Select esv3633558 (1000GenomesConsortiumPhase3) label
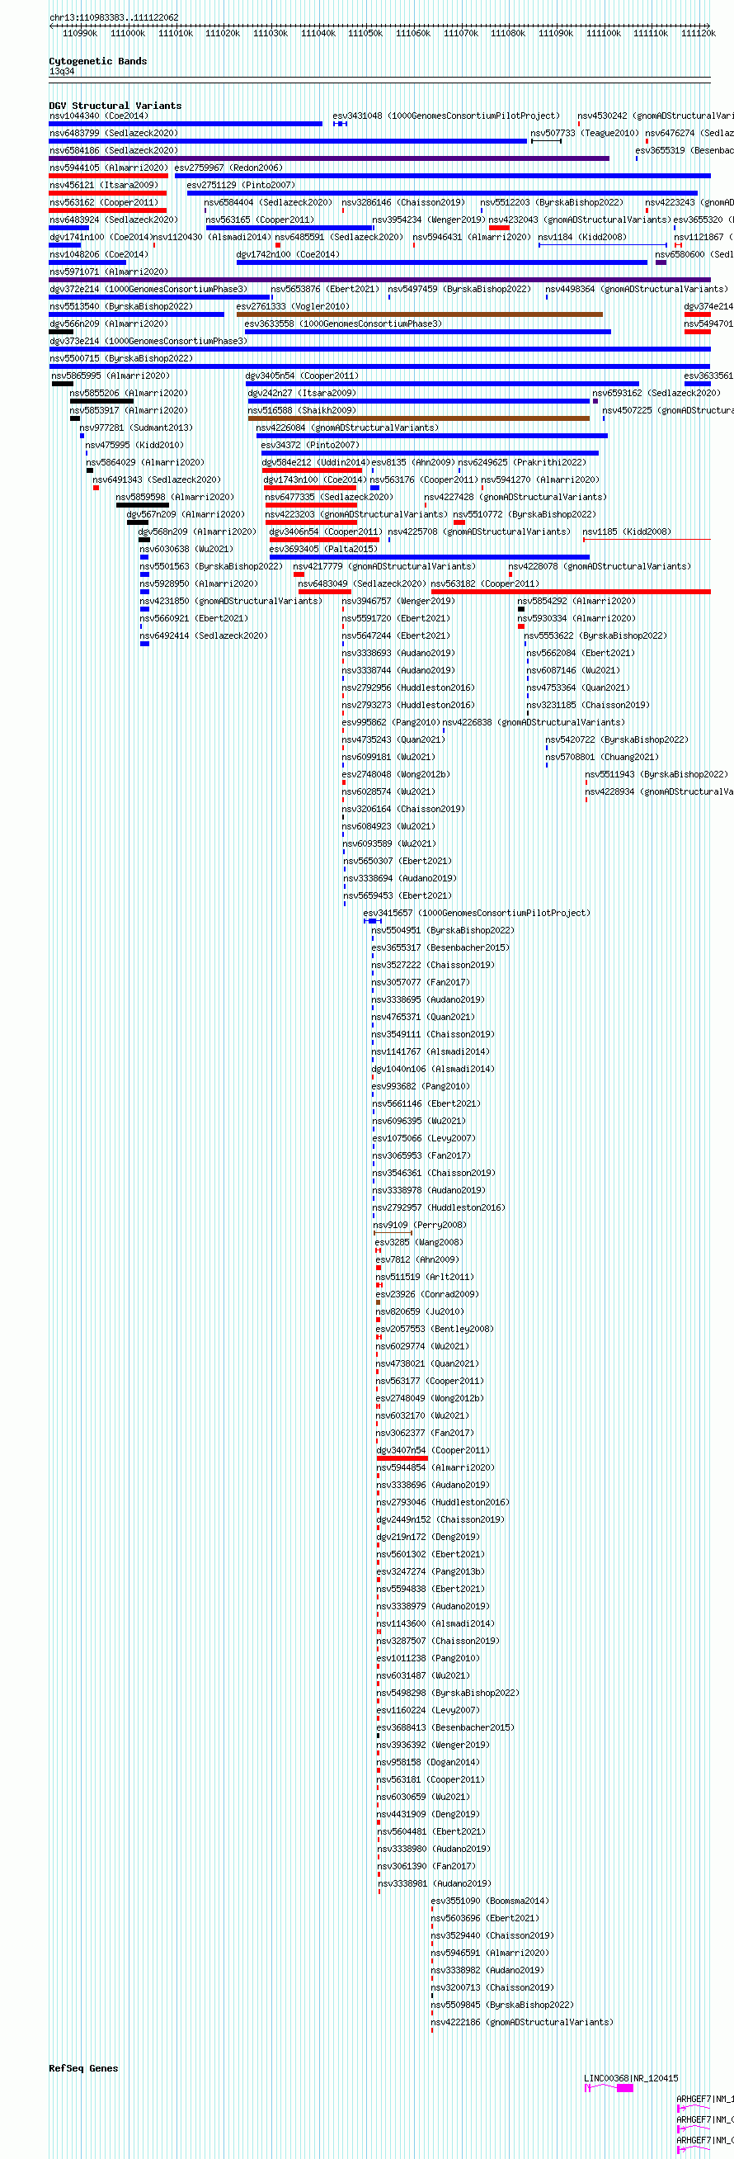734x2159 pixels. pos(344,324)
